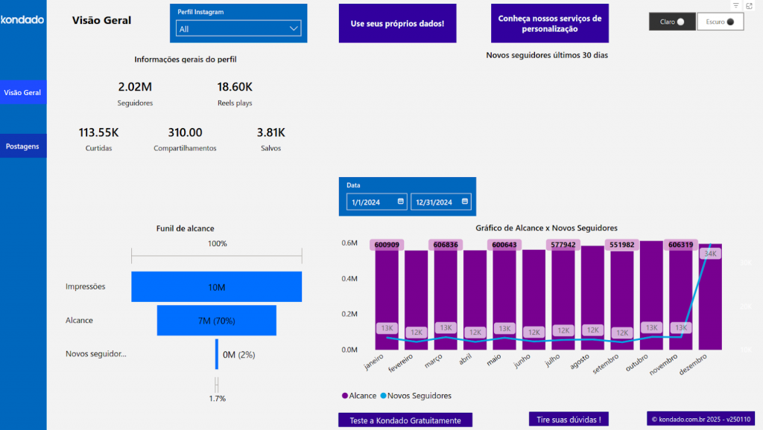Click the blue Novos Seguidores legend marker

(x=384, y=396)
